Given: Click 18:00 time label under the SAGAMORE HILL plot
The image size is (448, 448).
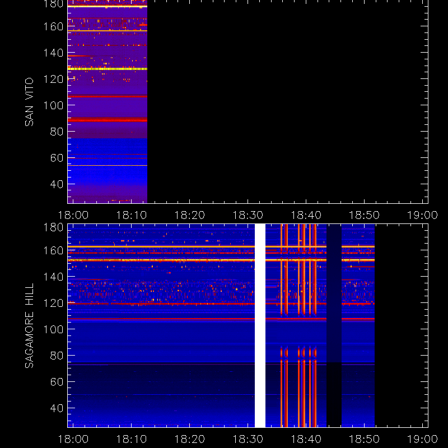Looking at the screenshot, I should pyautogui.click(x=73, y=439).
